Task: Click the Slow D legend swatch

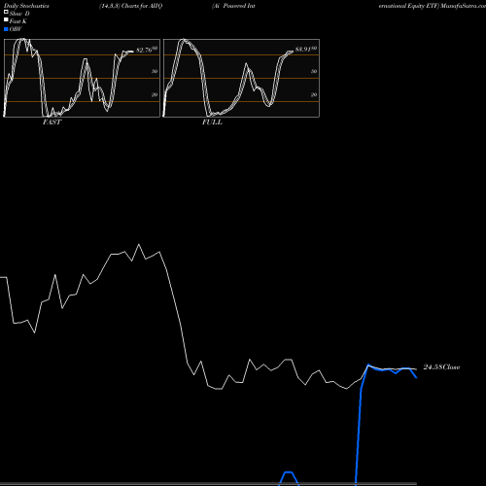Action: click(x=6, y=12)
